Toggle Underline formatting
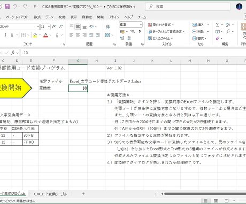Screen dimensions: 246x204 click(x=12, y=35)
